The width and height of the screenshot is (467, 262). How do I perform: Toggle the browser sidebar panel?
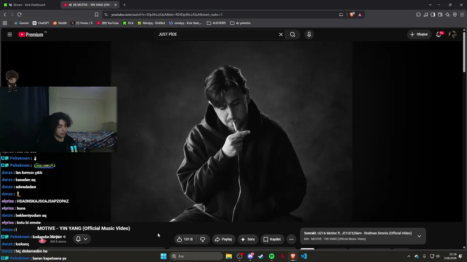tap(433, 15)
